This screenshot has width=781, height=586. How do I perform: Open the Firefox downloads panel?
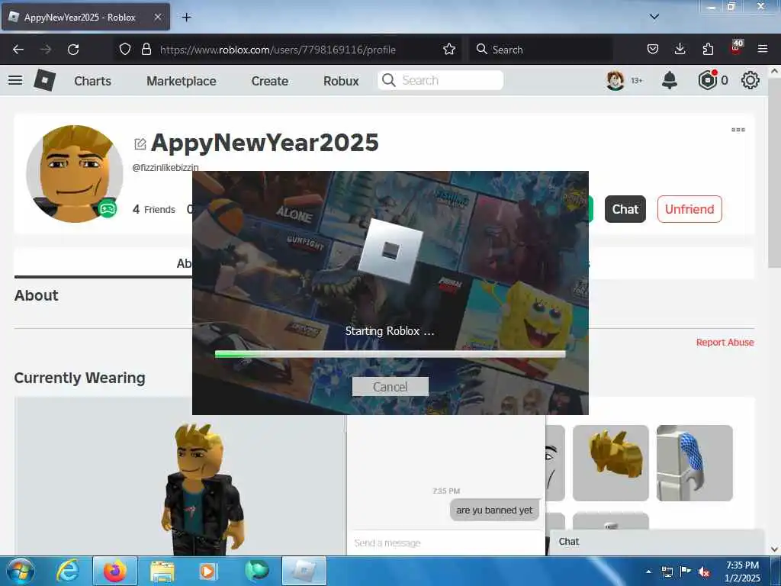680,49
